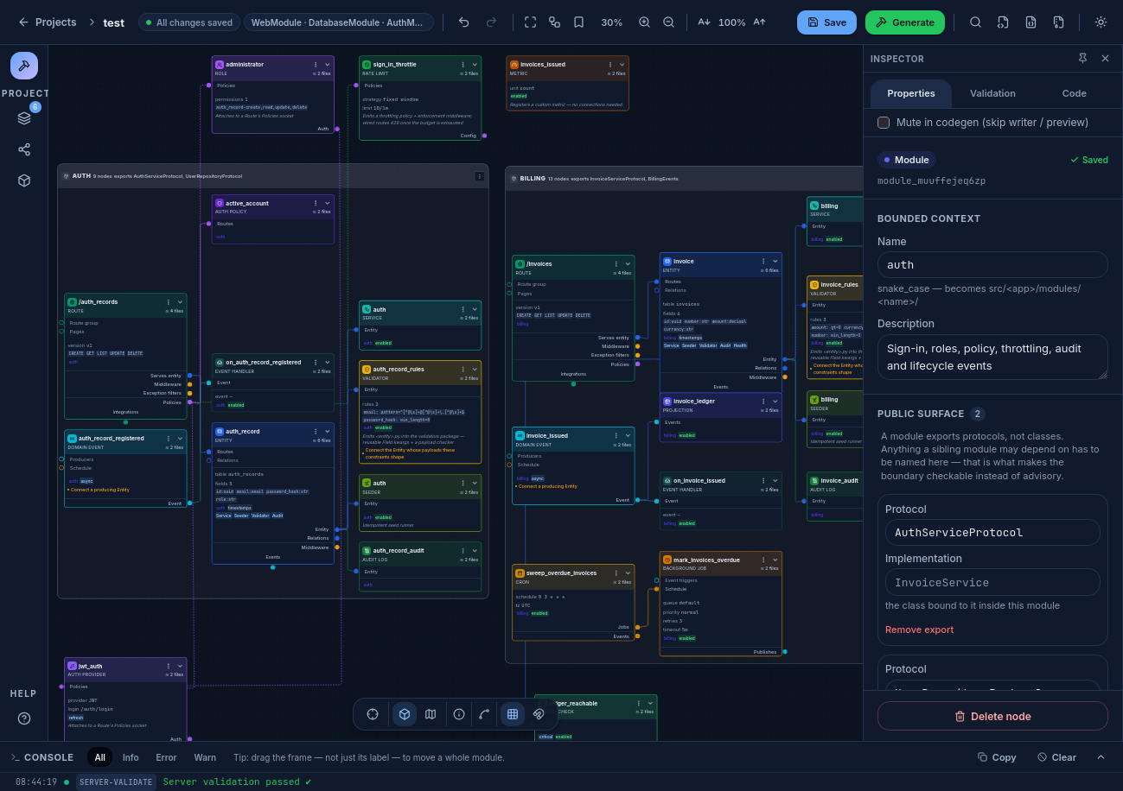Toggle the grid icon on canvas bar

pos(513,714)
